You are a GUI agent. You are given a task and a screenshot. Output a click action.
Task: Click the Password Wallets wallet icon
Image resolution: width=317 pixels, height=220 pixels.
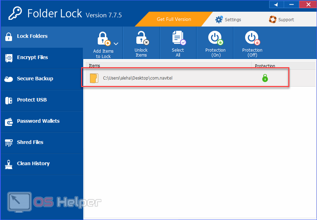9,122
